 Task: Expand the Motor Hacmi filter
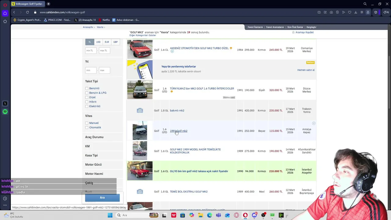tap(94, 174)
